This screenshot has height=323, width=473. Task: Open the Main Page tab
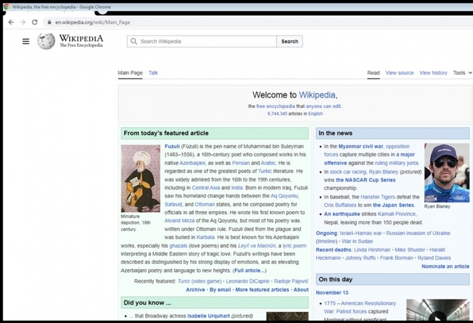pyautogui.click(x=130, y=73)
